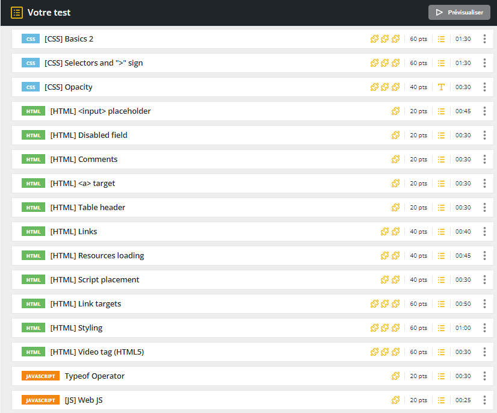Viewport: 497px width, 413px height.
Task: Click the JAVASCRIPT tag on Typeof Operator
Action: (40, 376)
